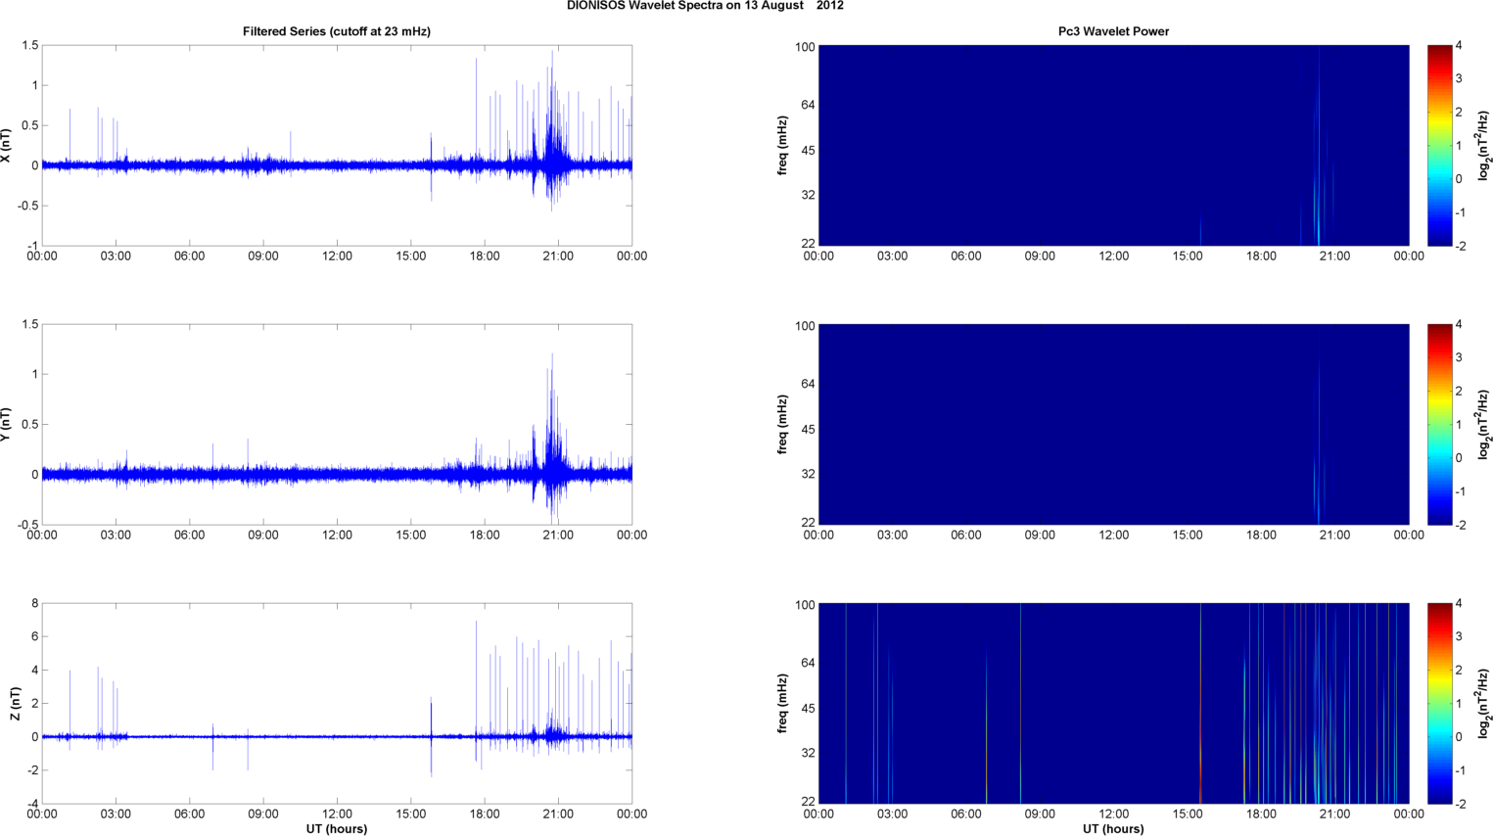Click the Y component filtered time series plot
Image resolution: width=1493 pixels, height=836 pixels.
(x=337, y=424)
